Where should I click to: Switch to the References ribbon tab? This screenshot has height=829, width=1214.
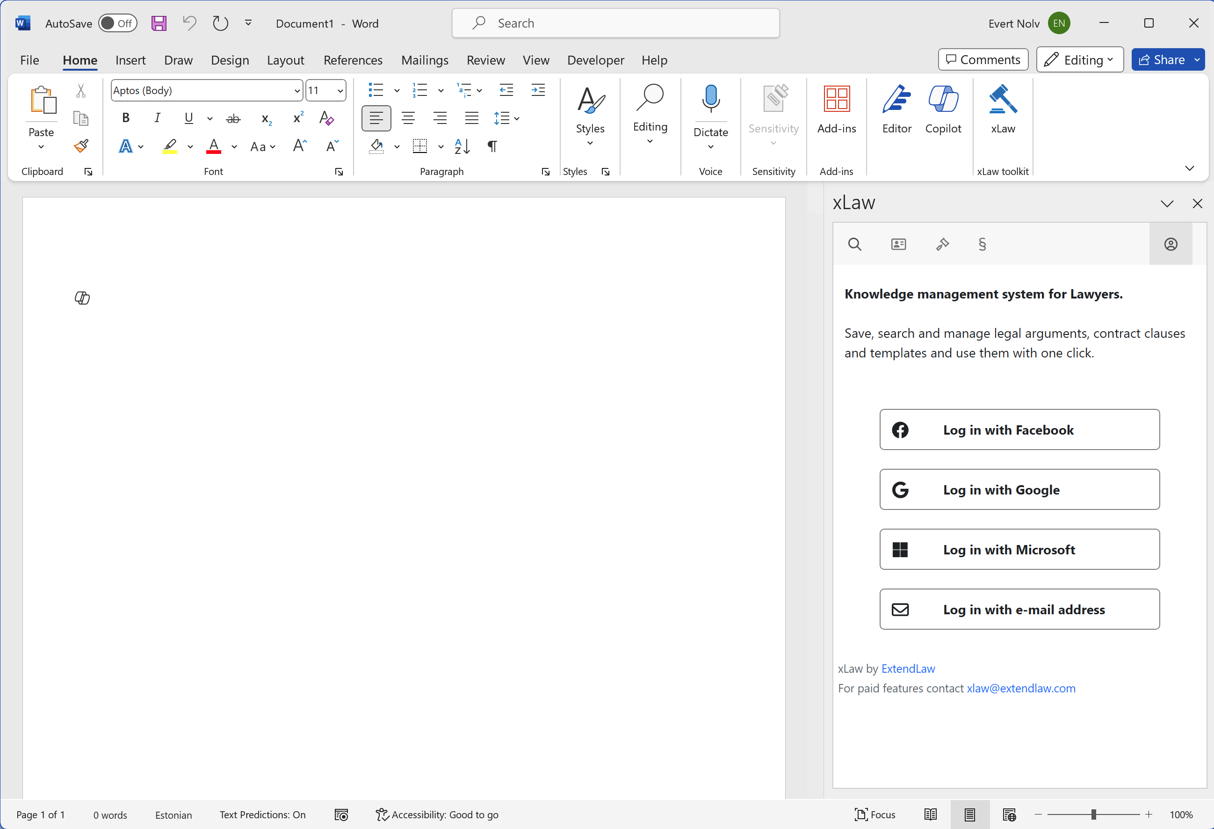point(353,59)
